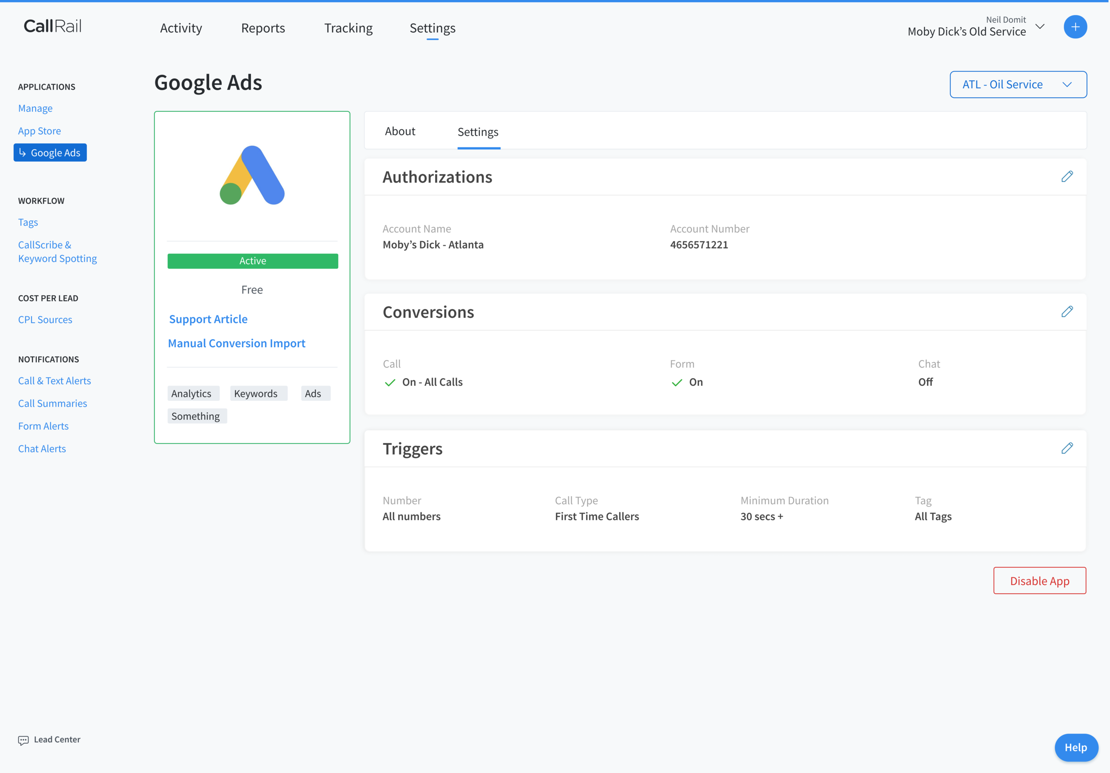Click the Account Number 4656571221
The image size is (1110, 773).
(x=698, y=245)
